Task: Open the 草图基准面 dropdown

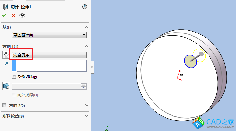Action: coord(49,35)
